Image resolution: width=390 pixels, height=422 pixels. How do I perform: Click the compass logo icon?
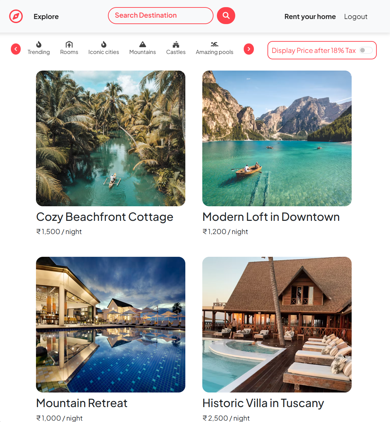click(x=16, y=16)
